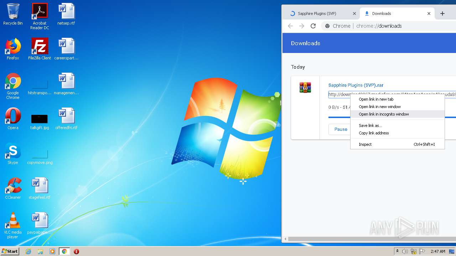Screen dimensions: 456x256
Task: Click horizontal scrollbar in Chrome window
Action: pos(372,239)
